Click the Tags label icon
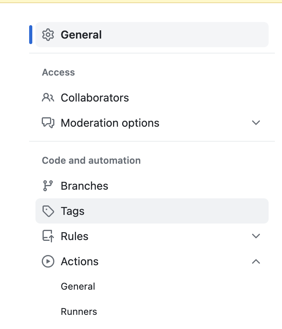The image size is (282, 329). [48, 211]
